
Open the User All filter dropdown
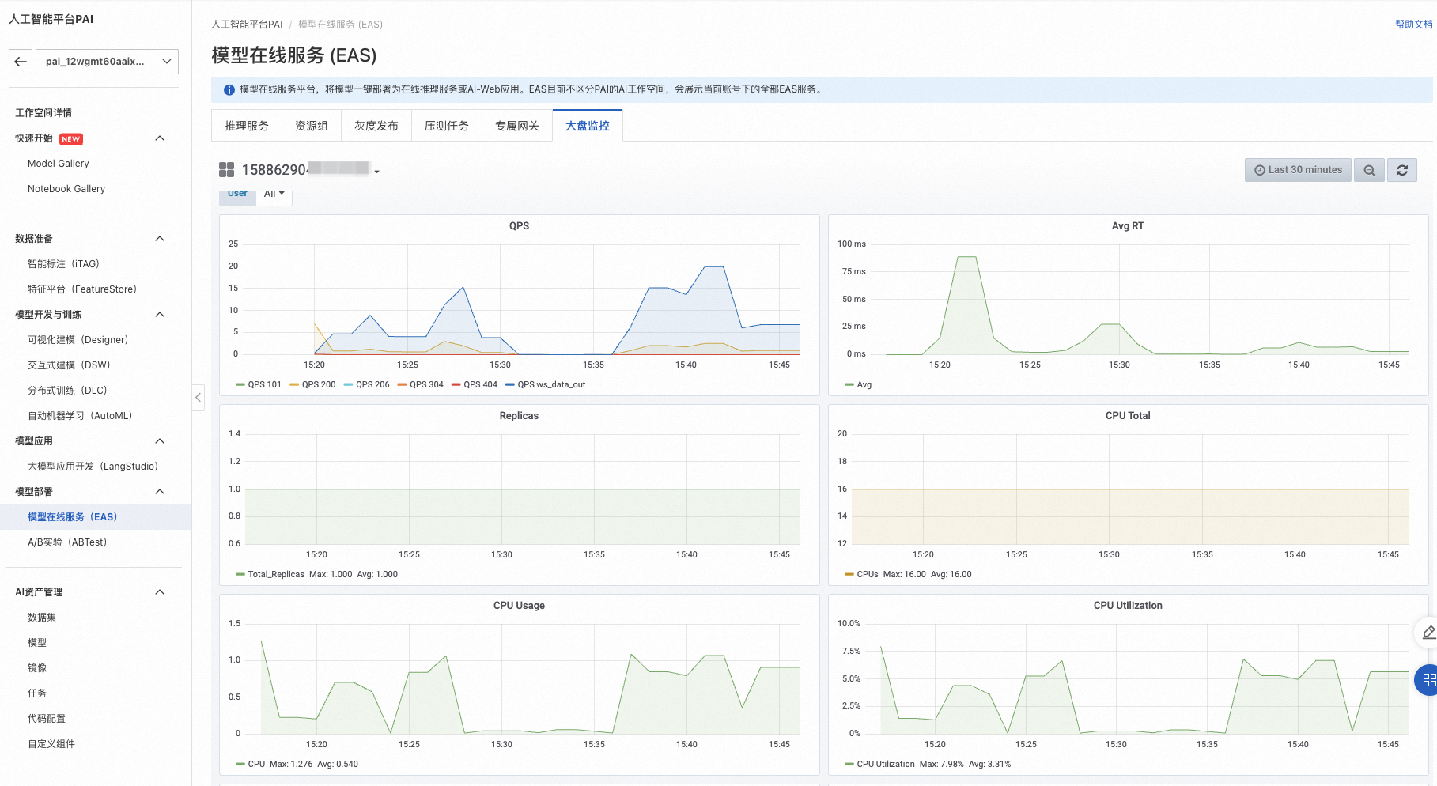274,194
